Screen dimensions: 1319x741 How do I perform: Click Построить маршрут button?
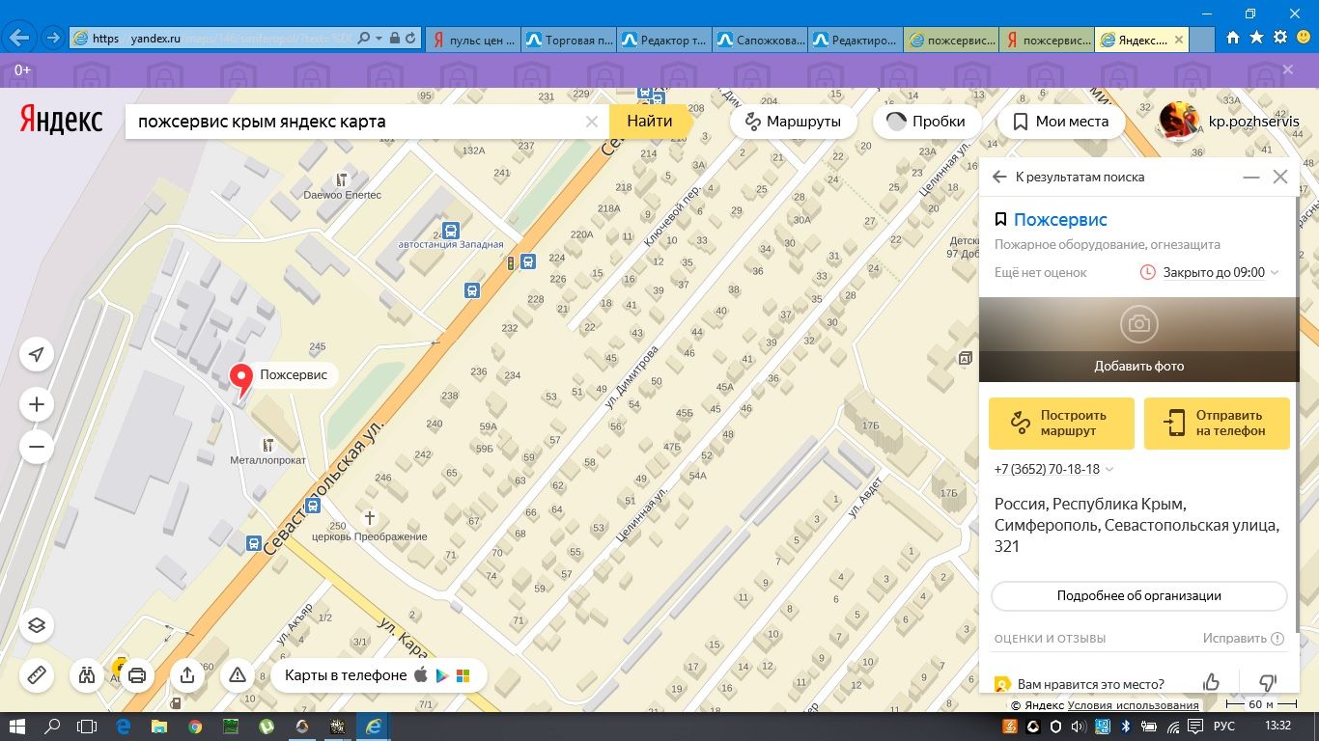(1061, 424)
